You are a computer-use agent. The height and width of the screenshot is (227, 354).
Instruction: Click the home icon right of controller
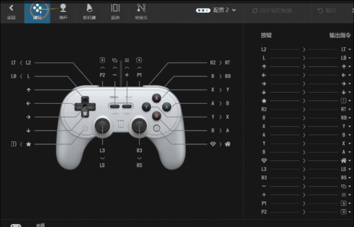(228, 144)
